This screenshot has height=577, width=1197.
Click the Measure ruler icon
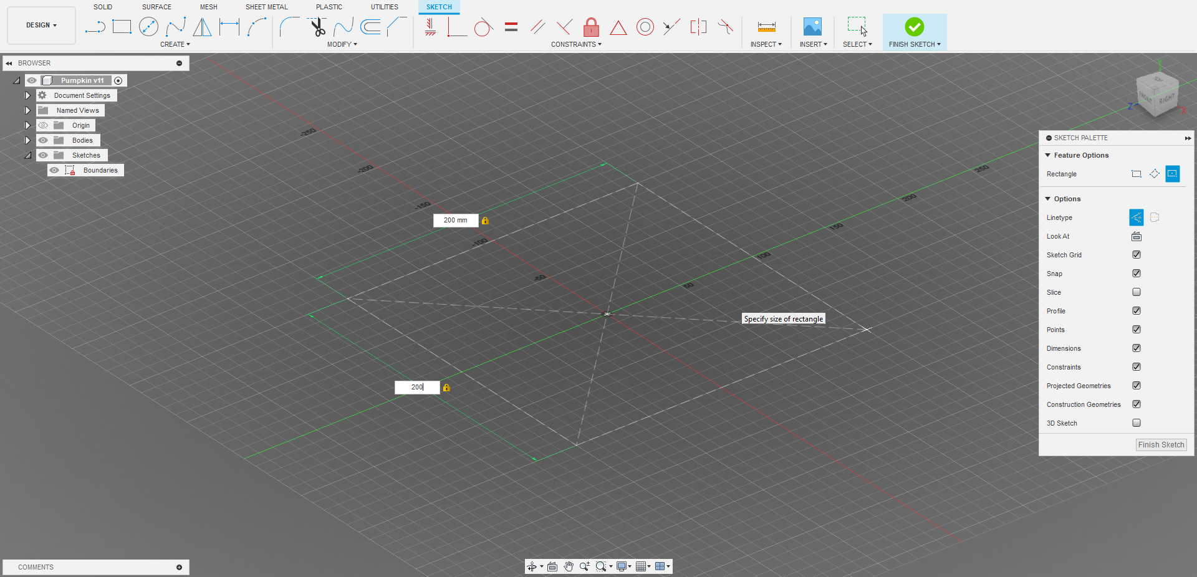(x=766, y=27)
